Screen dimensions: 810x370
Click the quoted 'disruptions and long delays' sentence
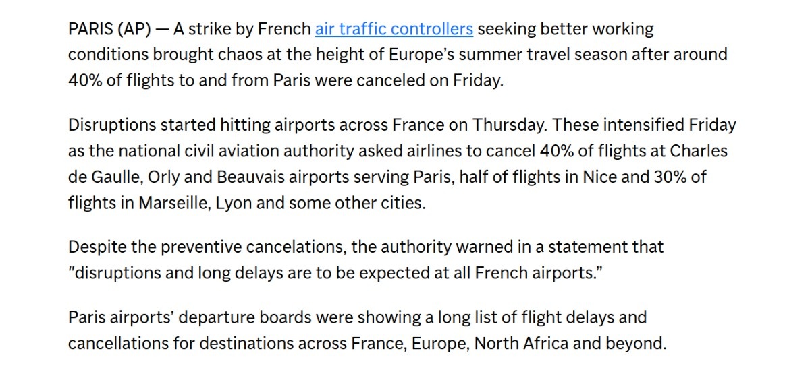click(x=335, y=272)
